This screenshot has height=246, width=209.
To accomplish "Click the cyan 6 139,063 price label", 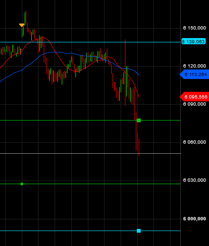I will [193, 41].
